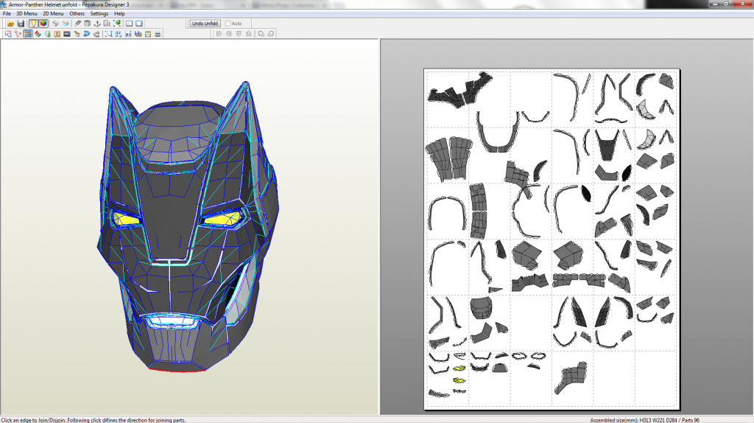
Task: Toggle the highlighted flap edit tool icon
Action: tap(28, 34)
